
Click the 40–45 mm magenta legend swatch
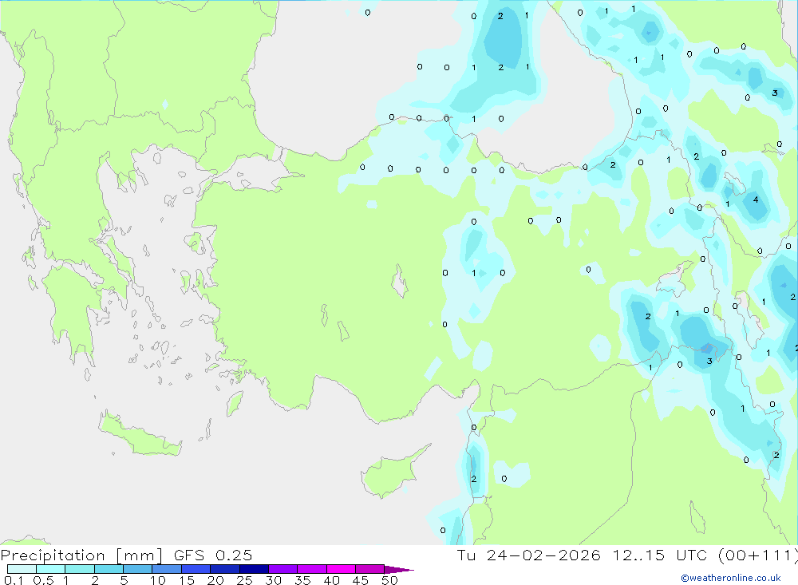click(x=341, y=569)
